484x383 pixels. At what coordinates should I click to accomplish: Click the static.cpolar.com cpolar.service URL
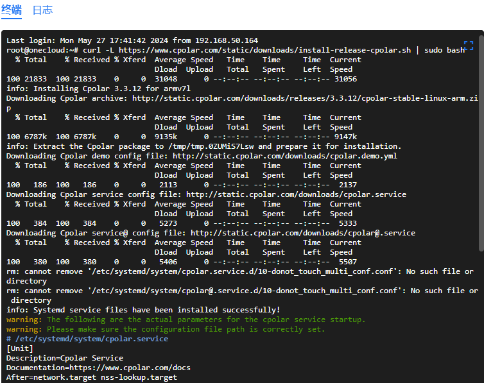coord(296,194)
